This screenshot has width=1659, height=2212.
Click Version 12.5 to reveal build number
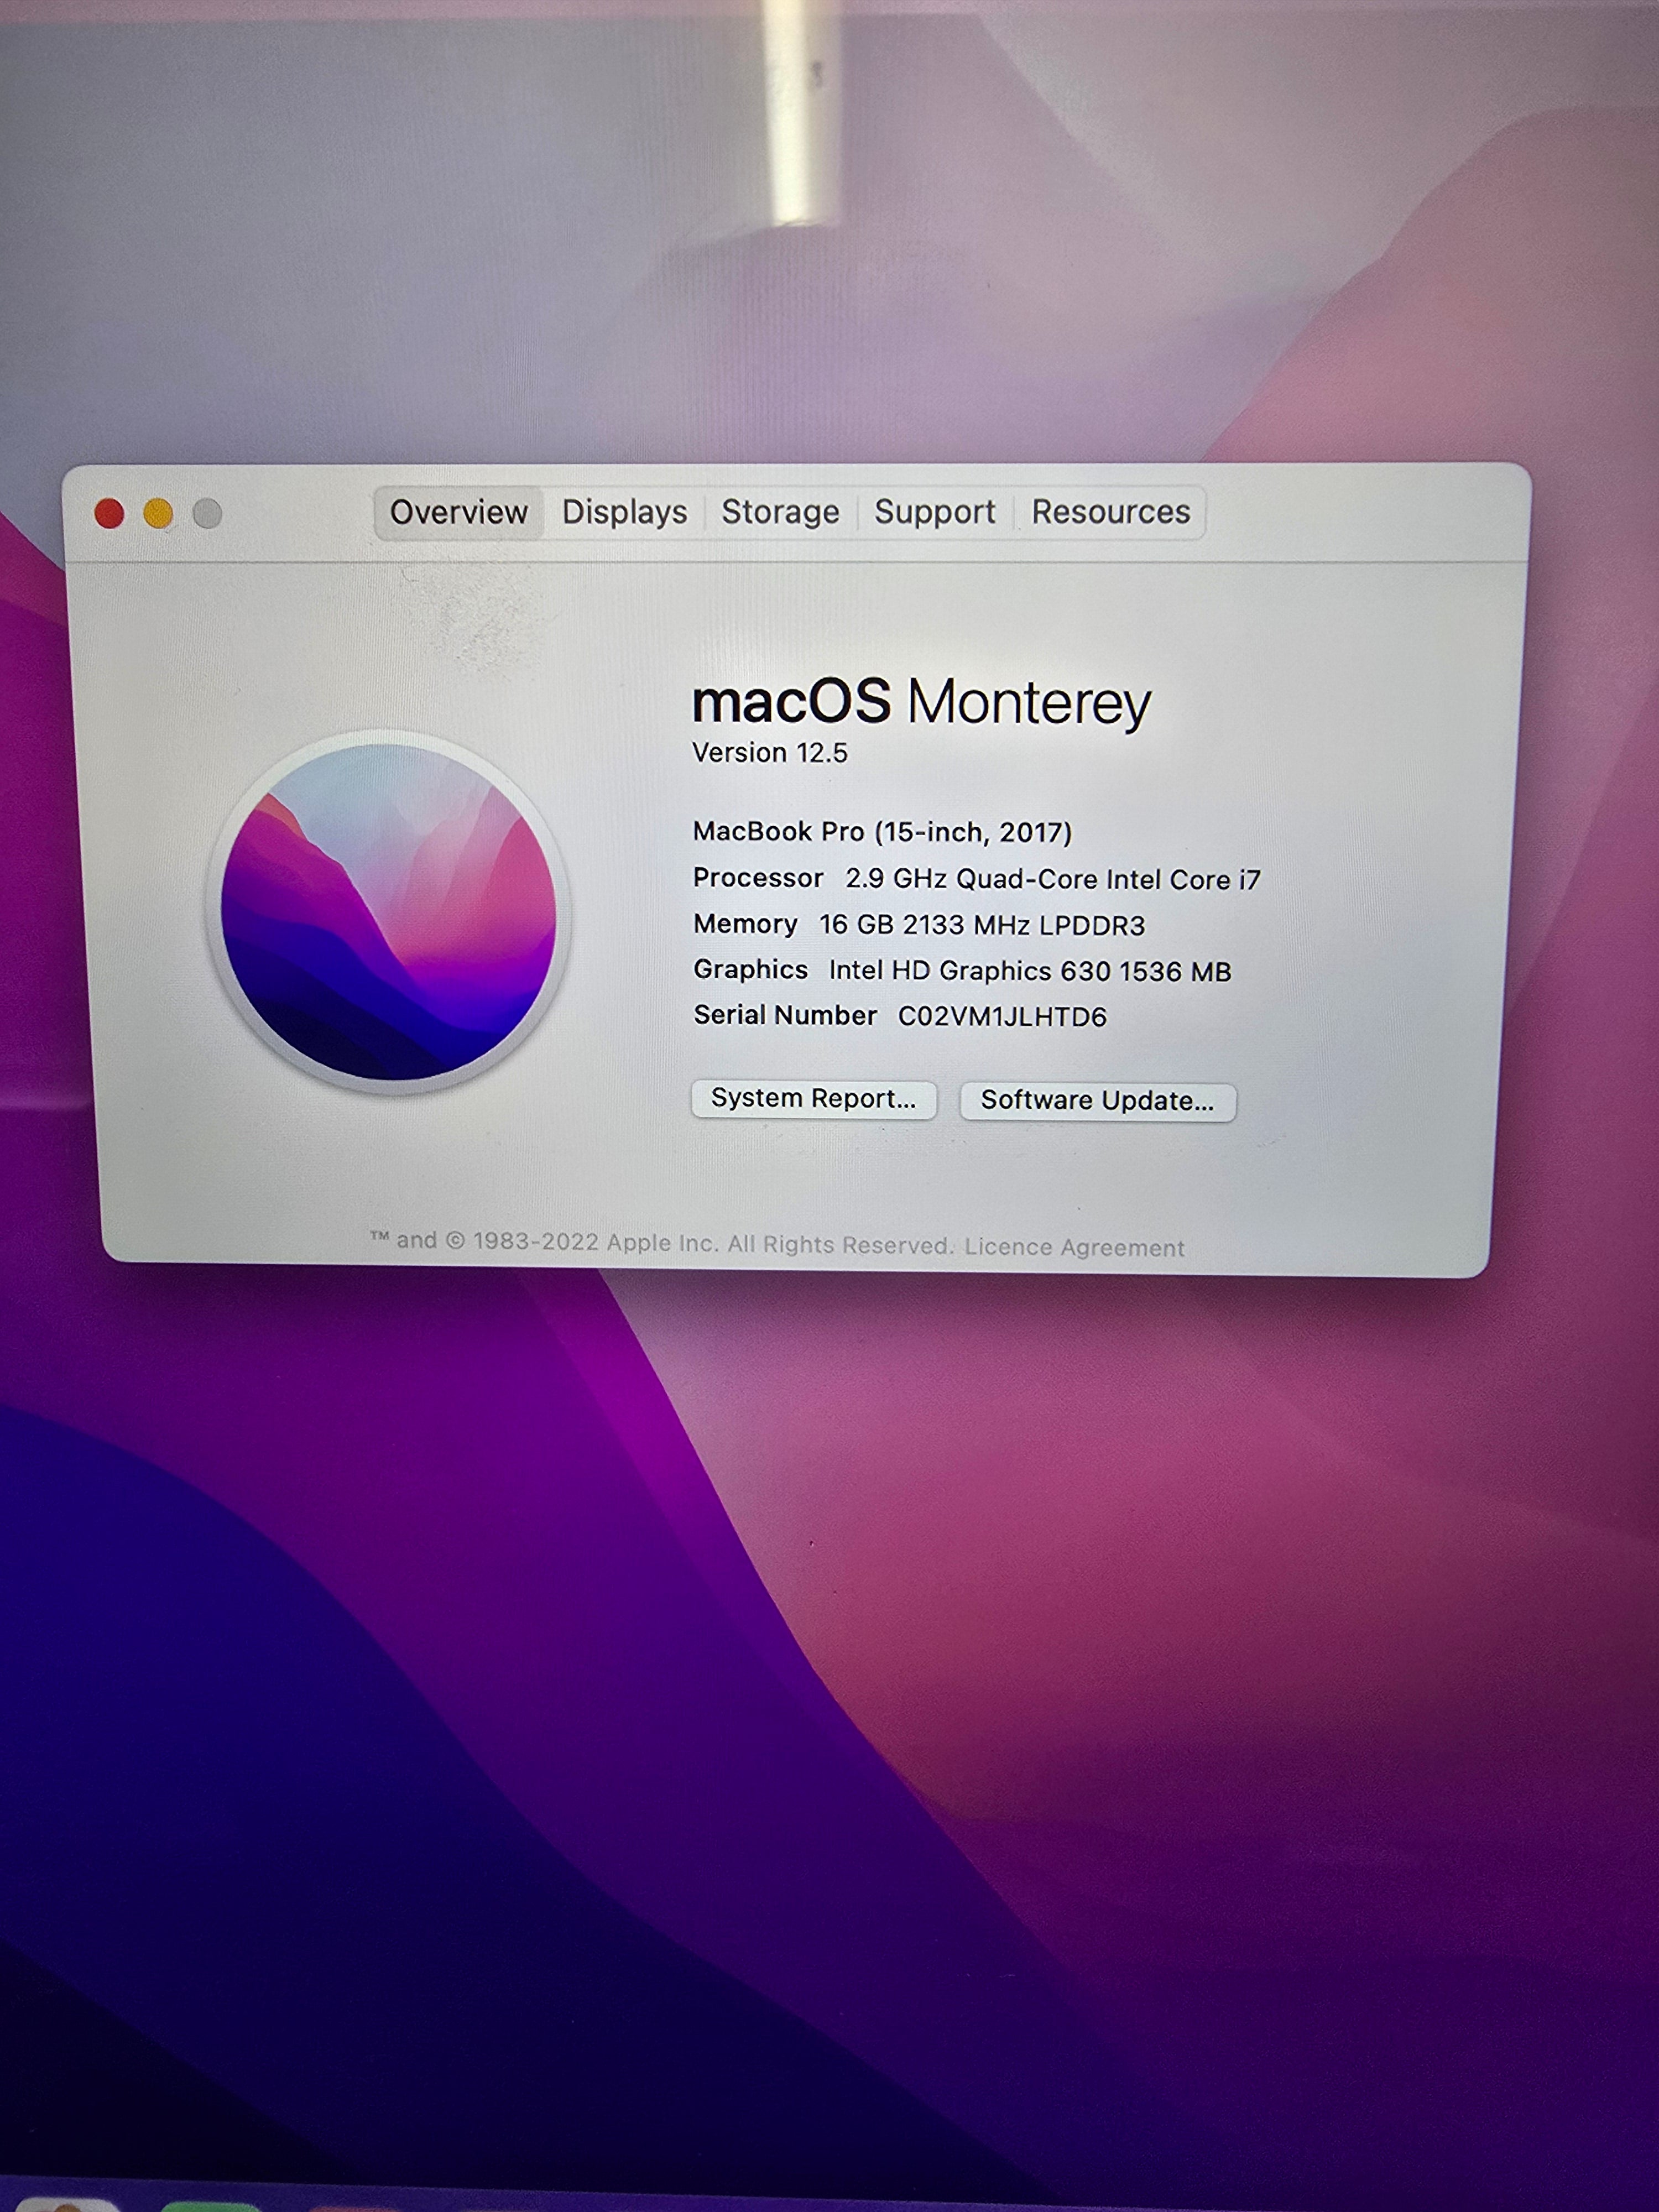point(770,753)
